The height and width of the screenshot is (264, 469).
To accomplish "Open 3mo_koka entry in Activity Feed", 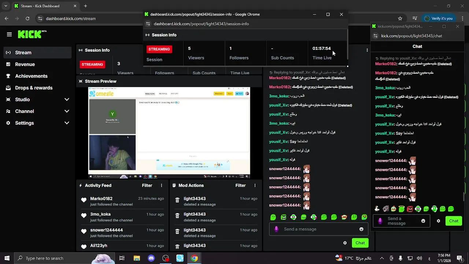I will click(100, 214).
